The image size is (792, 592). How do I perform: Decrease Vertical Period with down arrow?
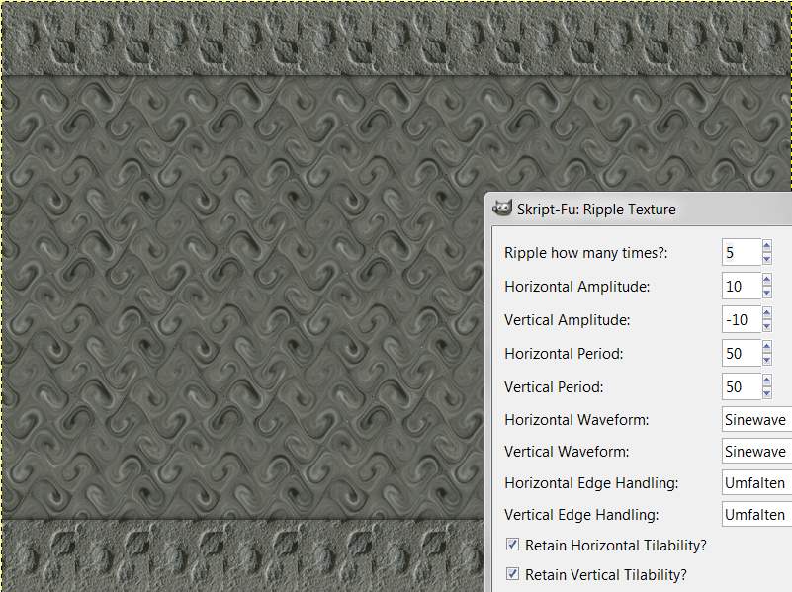tap(766, 393)
